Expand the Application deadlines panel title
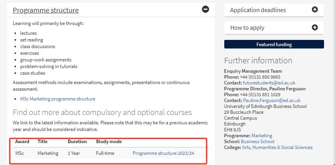The height and width of the screenshot is (165, 335). 258,10
